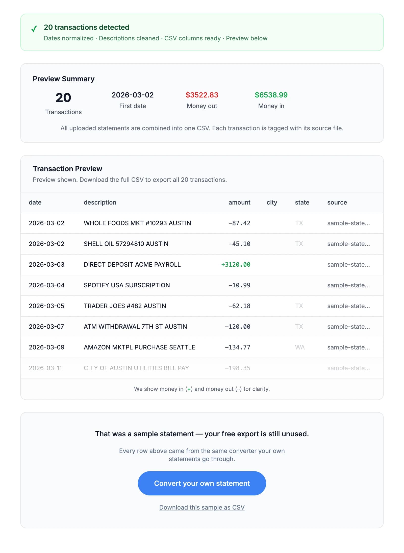This screenshot has height=553, width=404.
Task: Click the Transaction Preview heading
Action: [x=67, y=169]
